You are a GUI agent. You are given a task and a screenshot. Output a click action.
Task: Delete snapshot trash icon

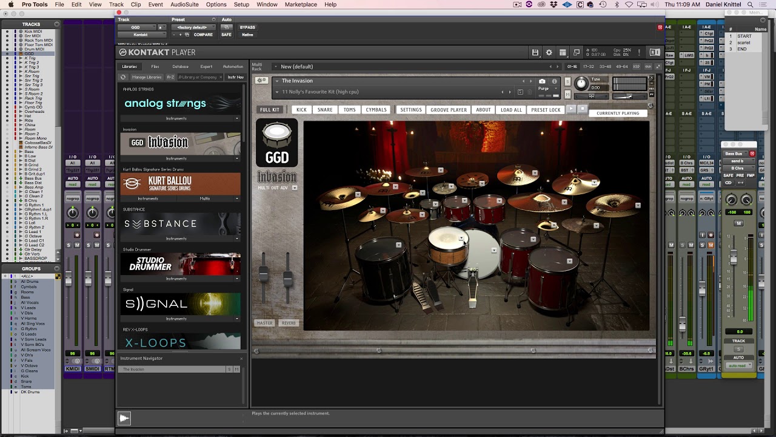click(x=530, y=92)
